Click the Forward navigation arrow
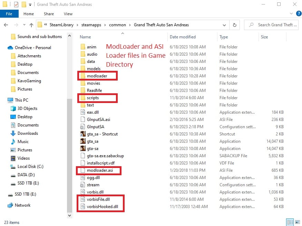This screenshot has height=226, width=302. (16, 25)
